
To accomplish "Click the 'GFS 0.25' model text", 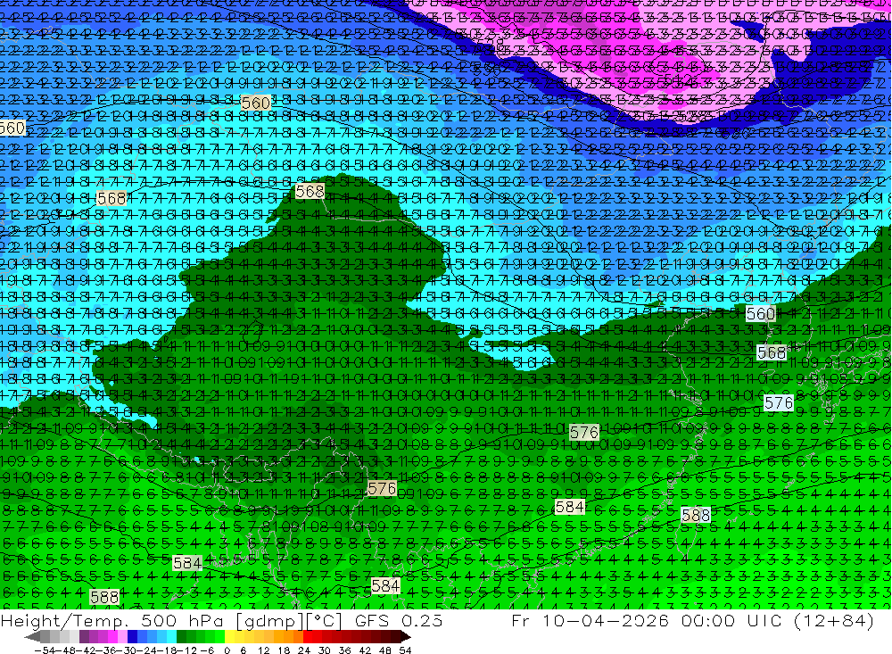I will 398,620.
